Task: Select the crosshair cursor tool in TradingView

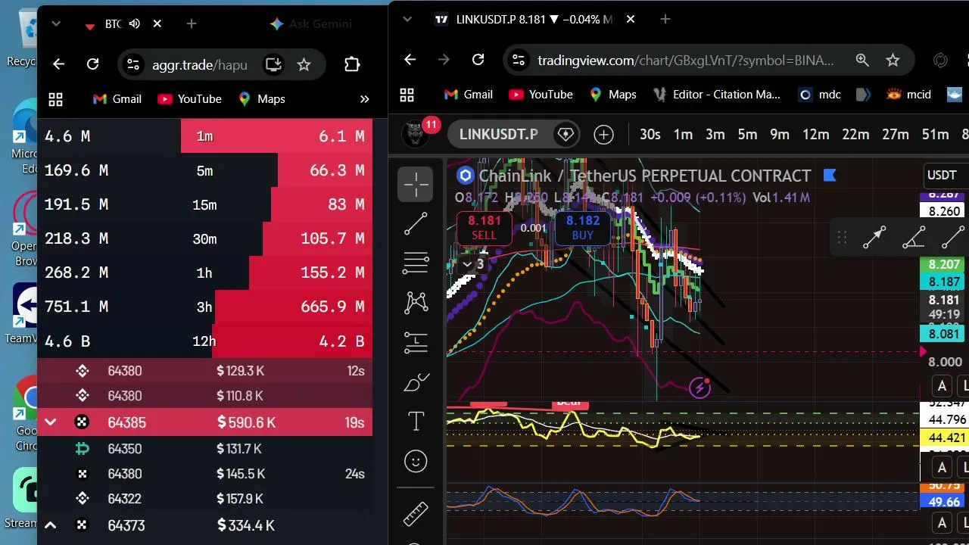Action: click(x=416, y=184)
